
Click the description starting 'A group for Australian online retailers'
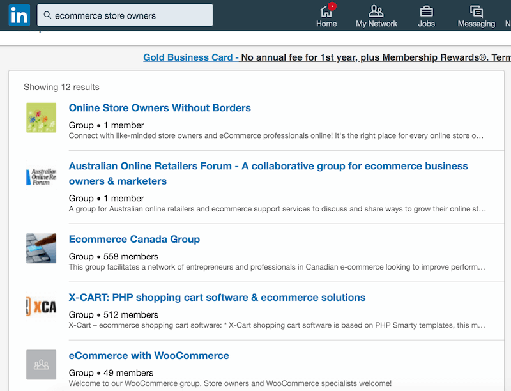point(277,209)
